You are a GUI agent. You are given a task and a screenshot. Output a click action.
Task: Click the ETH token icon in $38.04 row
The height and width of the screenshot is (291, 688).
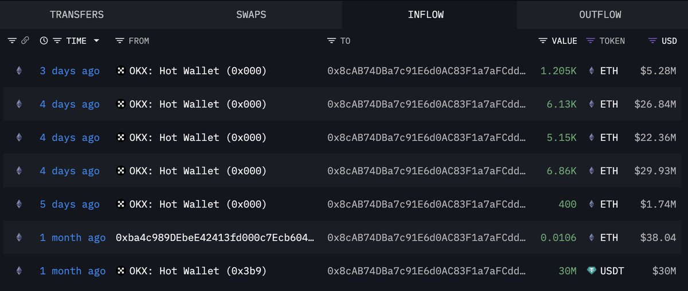(x=592, y=238)
